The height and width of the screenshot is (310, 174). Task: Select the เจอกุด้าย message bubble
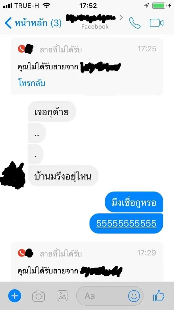tap(52, 112)
